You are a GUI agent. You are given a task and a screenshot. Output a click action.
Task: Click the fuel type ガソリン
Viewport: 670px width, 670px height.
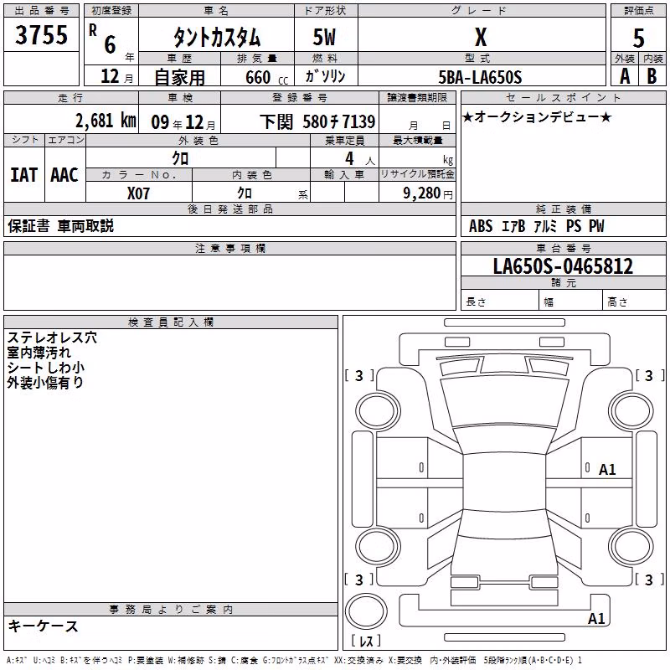click(325, 76)
